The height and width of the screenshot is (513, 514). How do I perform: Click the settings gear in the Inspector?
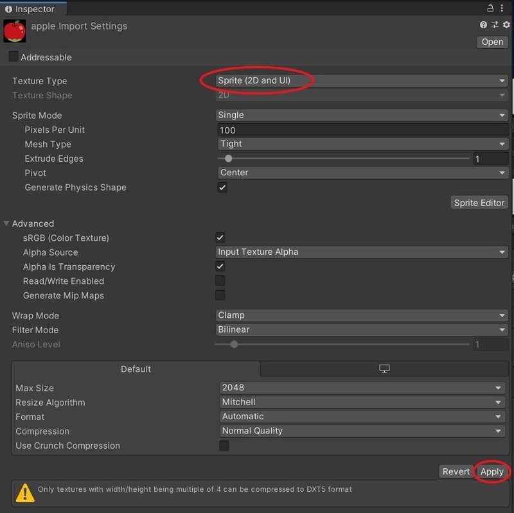click(x=506, y=24)
